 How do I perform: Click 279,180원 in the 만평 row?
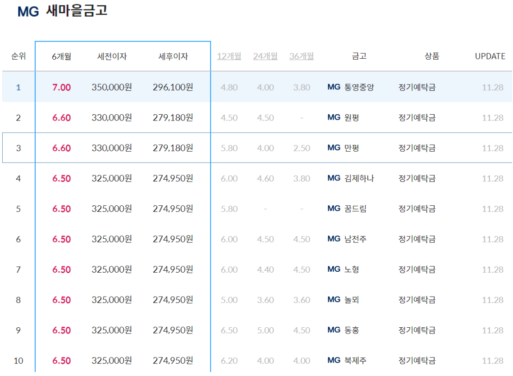[x=173, y=148]
